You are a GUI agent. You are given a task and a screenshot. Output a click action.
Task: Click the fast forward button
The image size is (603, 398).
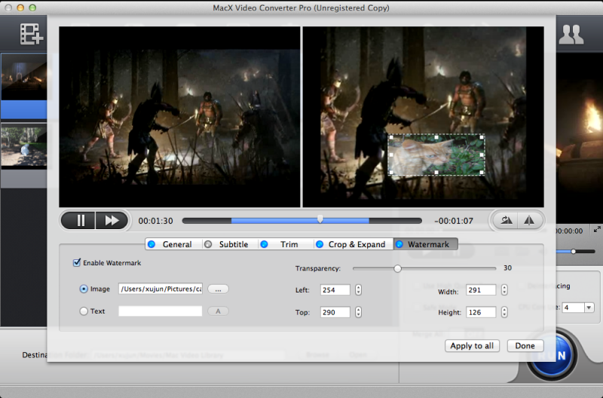(x=112, y=221)
